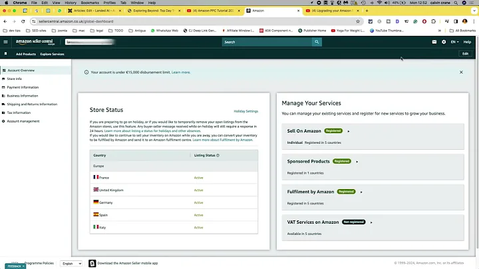
Task: Select Store Info in the sidebar
Action: click(x=15, y=79)
